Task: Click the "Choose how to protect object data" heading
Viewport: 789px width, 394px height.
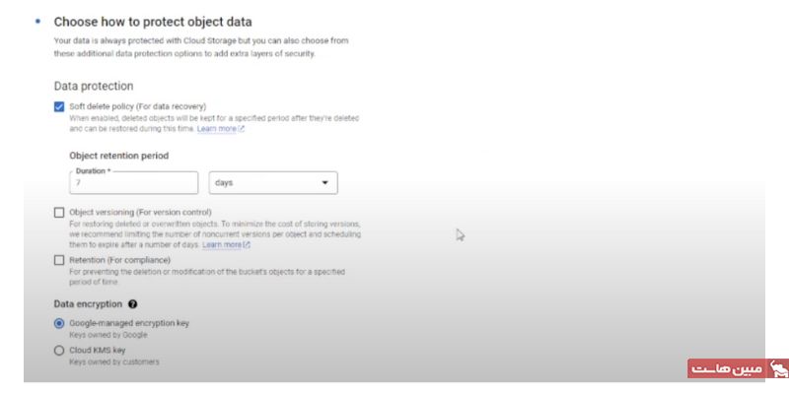Action: point(152,21)
